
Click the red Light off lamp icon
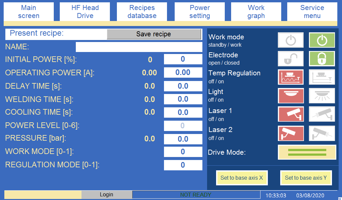[291, 96]
